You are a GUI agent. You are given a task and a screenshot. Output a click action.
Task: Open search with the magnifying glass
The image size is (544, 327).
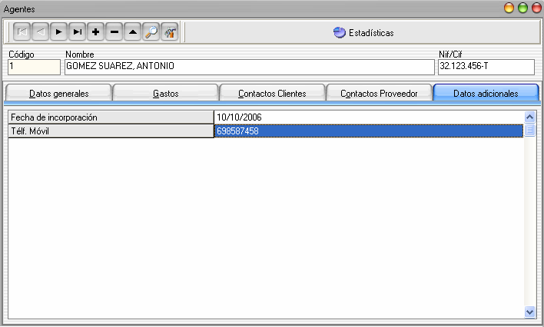151,32
